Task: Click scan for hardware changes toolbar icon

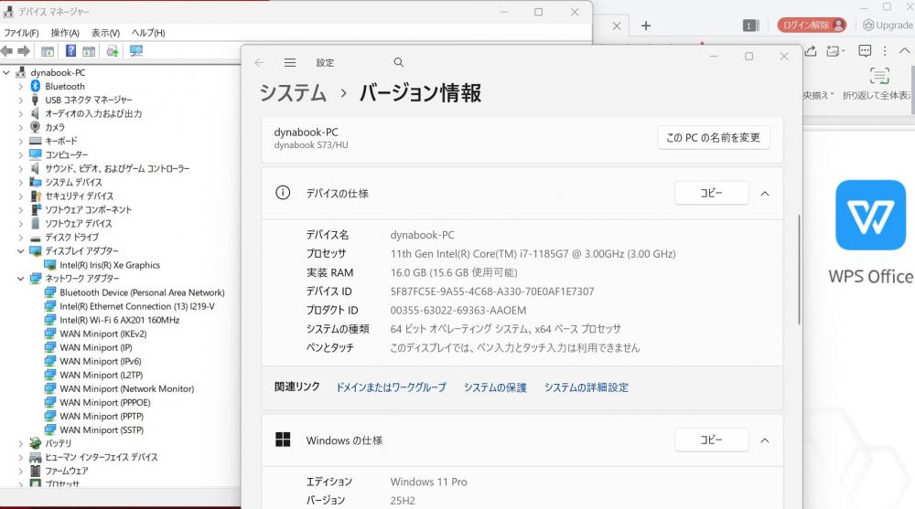Action: click(x=136, y=51)
